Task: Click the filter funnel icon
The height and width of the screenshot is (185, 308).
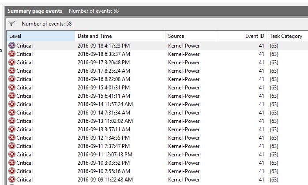Action: [x=11, y=23]
